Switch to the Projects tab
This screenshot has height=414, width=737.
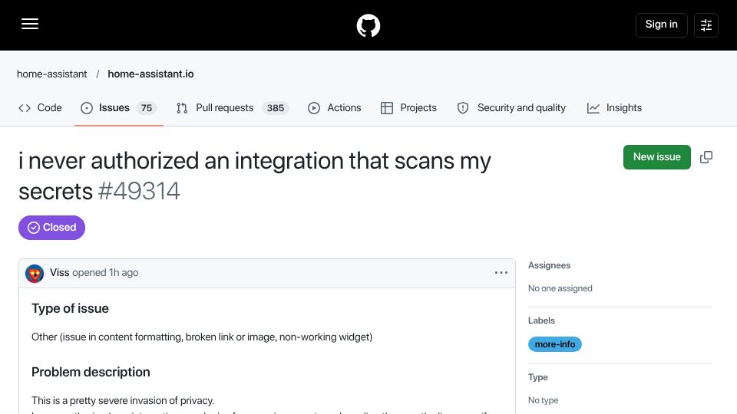coord(408,108)
